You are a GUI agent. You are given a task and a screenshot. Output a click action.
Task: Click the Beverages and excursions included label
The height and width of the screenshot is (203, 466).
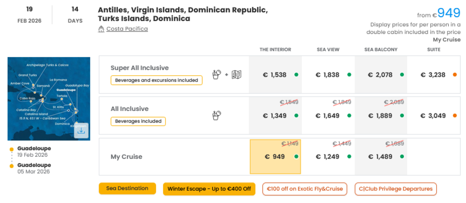coord(157,80)
